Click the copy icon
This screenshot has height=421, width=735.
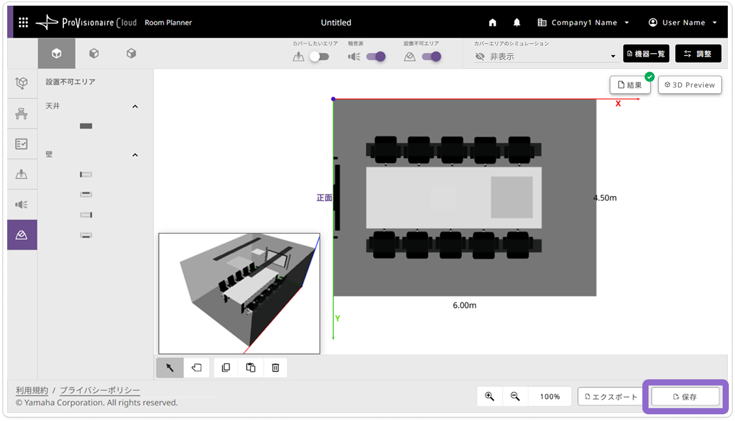pos(226,367)
